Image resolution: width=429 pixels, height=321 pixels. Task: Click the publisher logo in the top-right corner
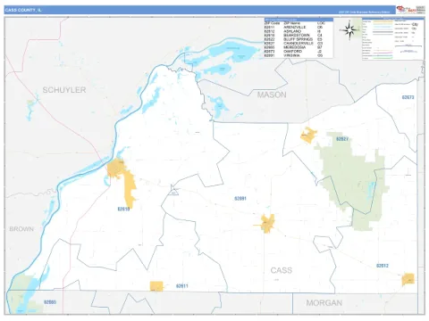(410, 10)
